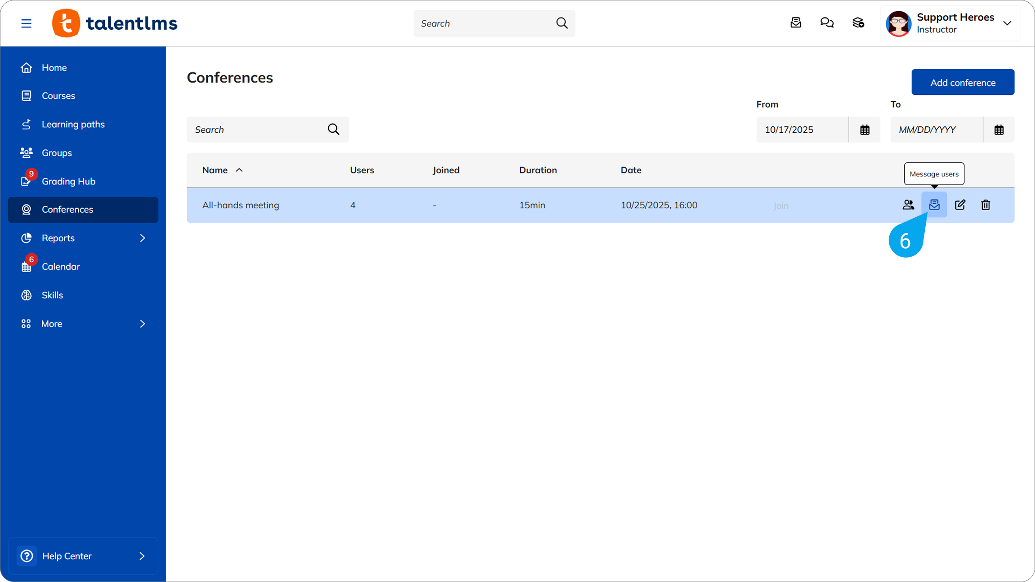Click the Join link for All-hands meeting
Screen dimensions: 1035x582
781,206
